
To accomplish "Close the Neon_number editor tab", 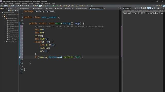I will [x=102, y=8].
